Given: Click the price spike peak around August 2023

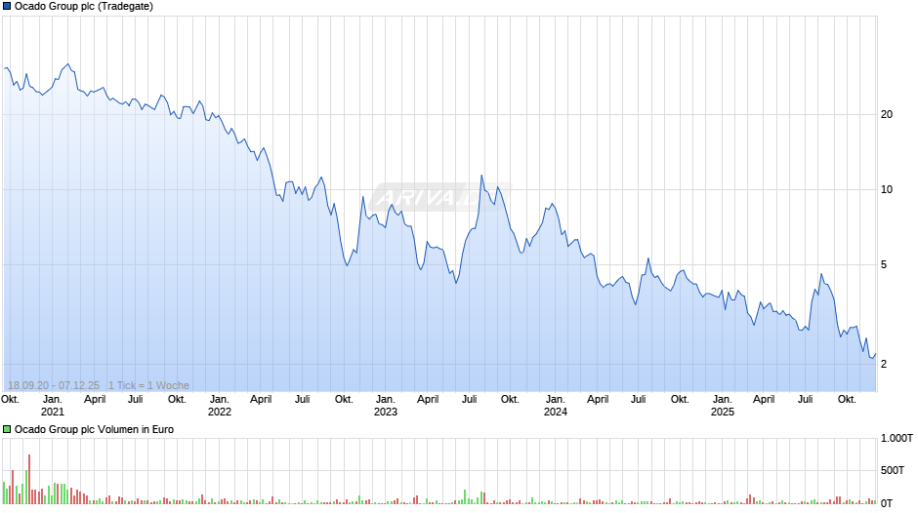Looking at the screenshot, I should [x=481, y=176].
